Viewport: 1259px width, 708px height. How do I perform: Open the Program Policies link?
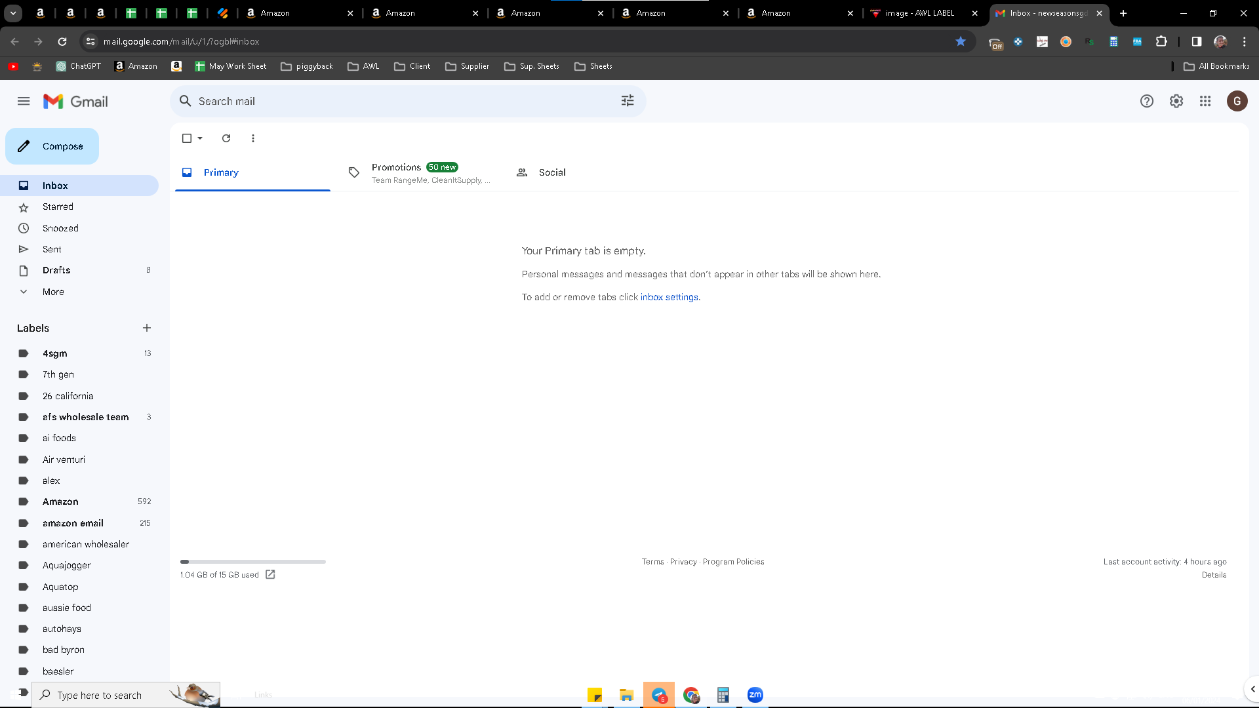[x=733, y=562]
